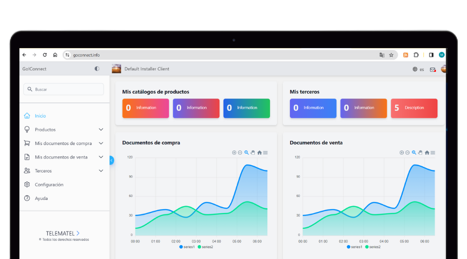467x259 pixels.
Task: Click the lightbulb icon beside Productos
Action: [x=27, y=129]
